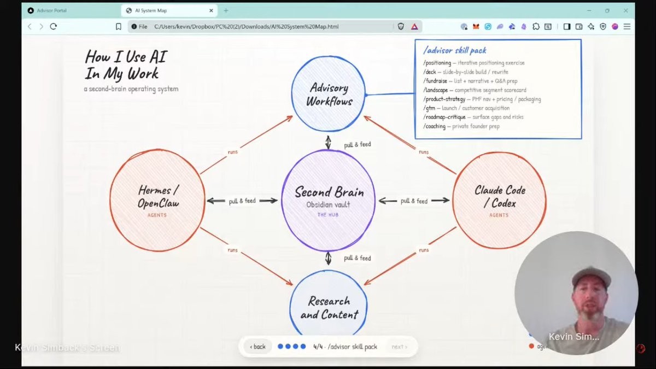Jump to the fourth slide dot
This screenshot has width=656, height=369.
click(x=303, y=347)
